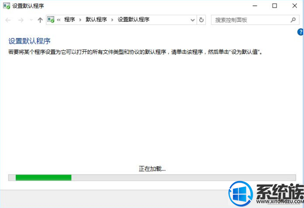Click the 正在加载... status text
The image size is (304, 208).
point(152,169)
